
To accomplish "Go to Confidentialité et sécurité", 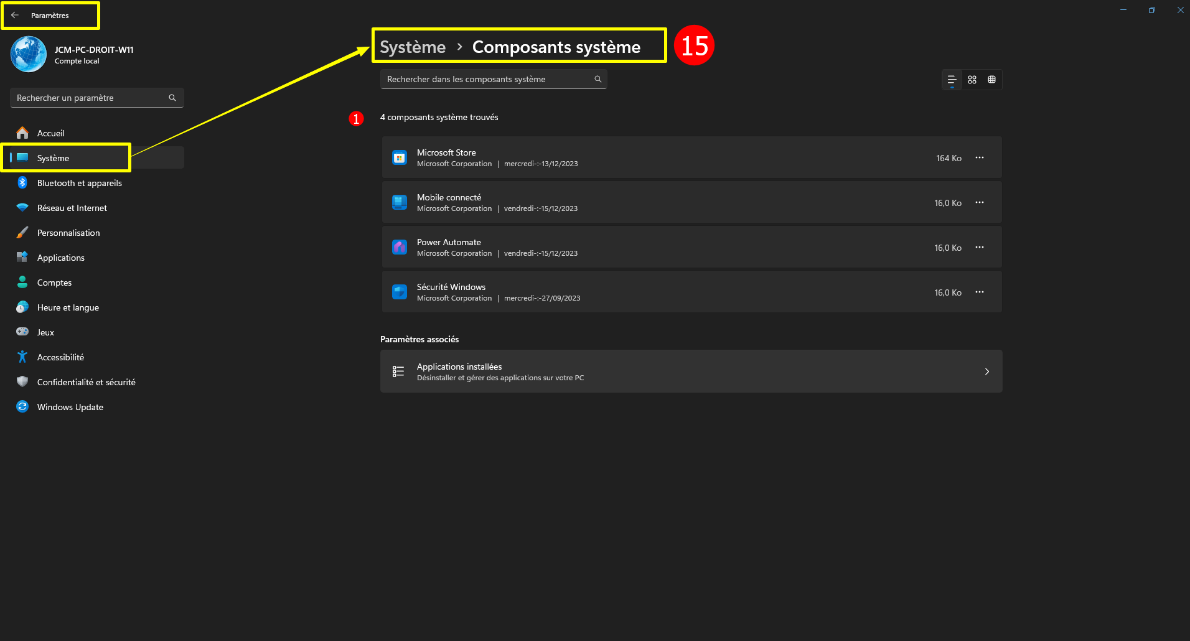I will (97, 382).
